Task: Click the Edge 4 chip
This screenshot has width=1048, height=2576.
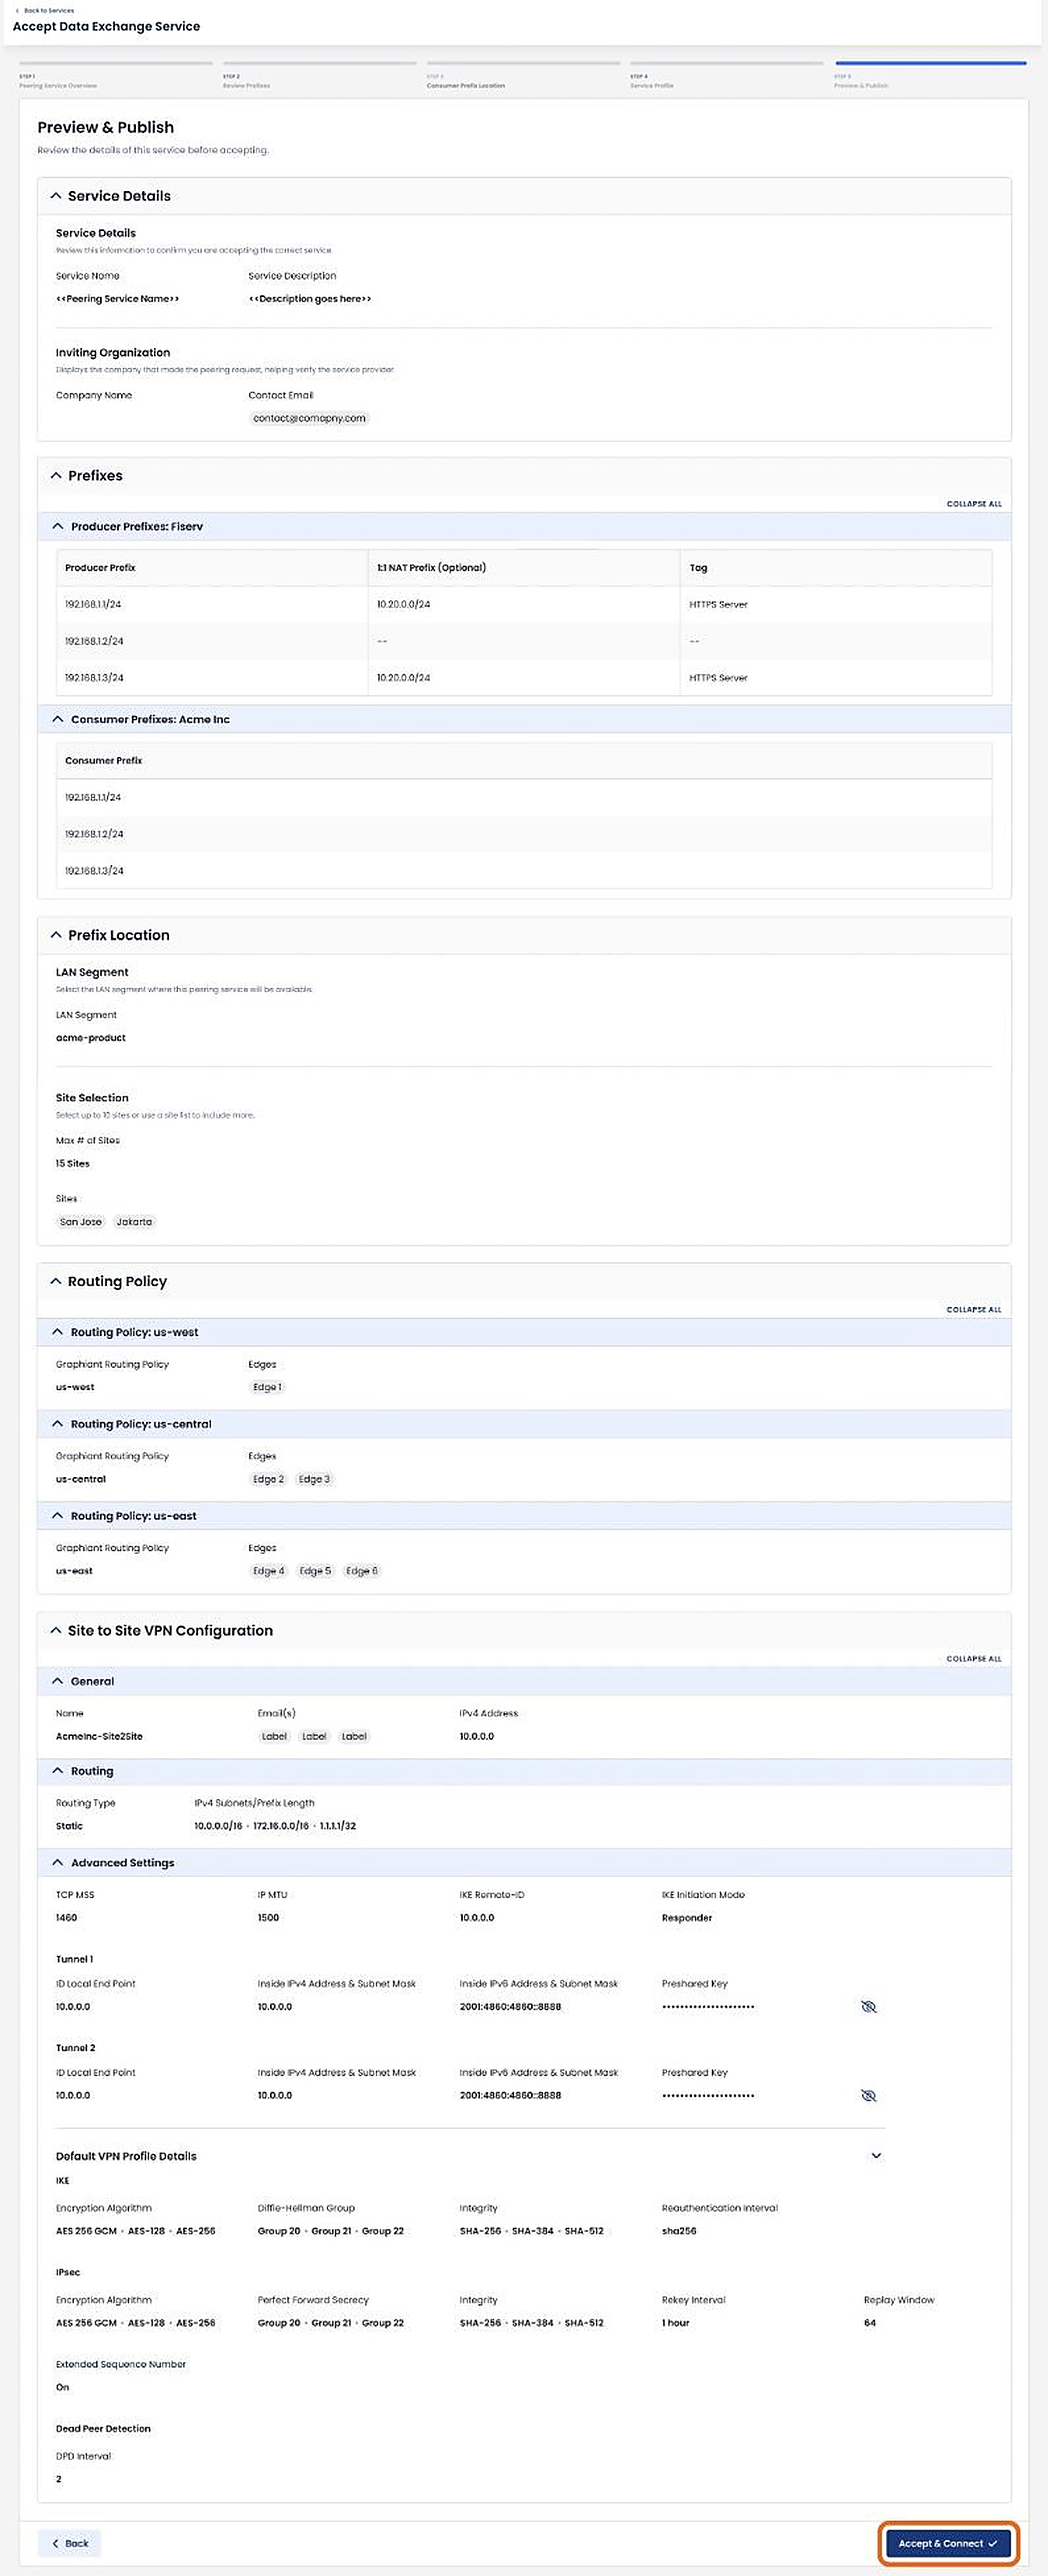Action: 269,1571
